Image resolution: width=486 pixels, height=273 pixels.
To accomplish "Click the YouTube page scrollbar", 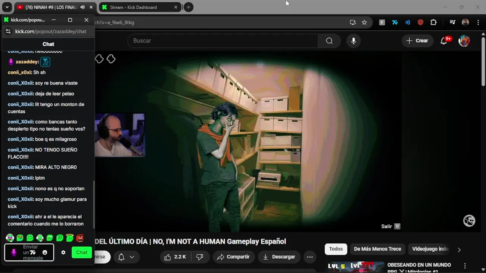I will pyautogui.click(x=483, y=61).
